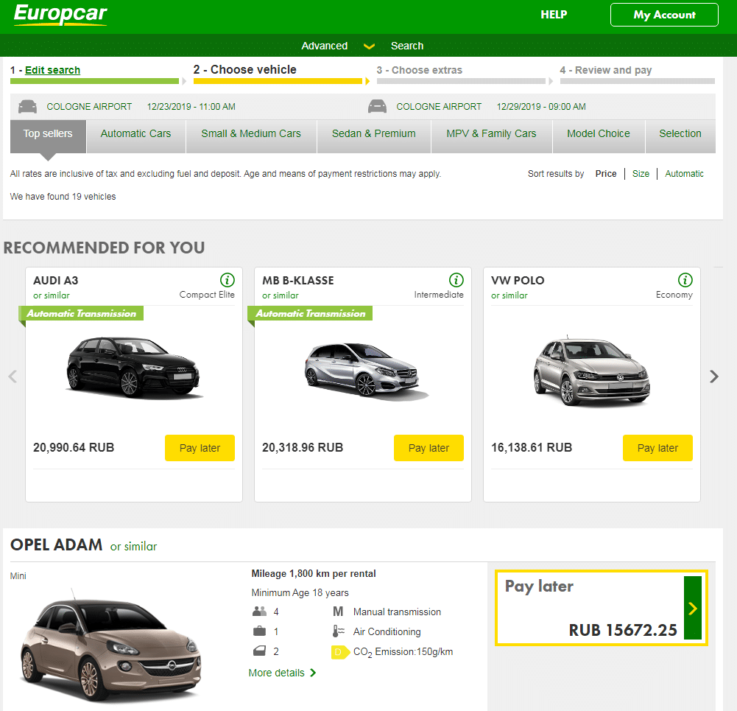This screenshot has height=711, width=737.
Task: Click the manual transmission M icon
Action: point(338,612)
